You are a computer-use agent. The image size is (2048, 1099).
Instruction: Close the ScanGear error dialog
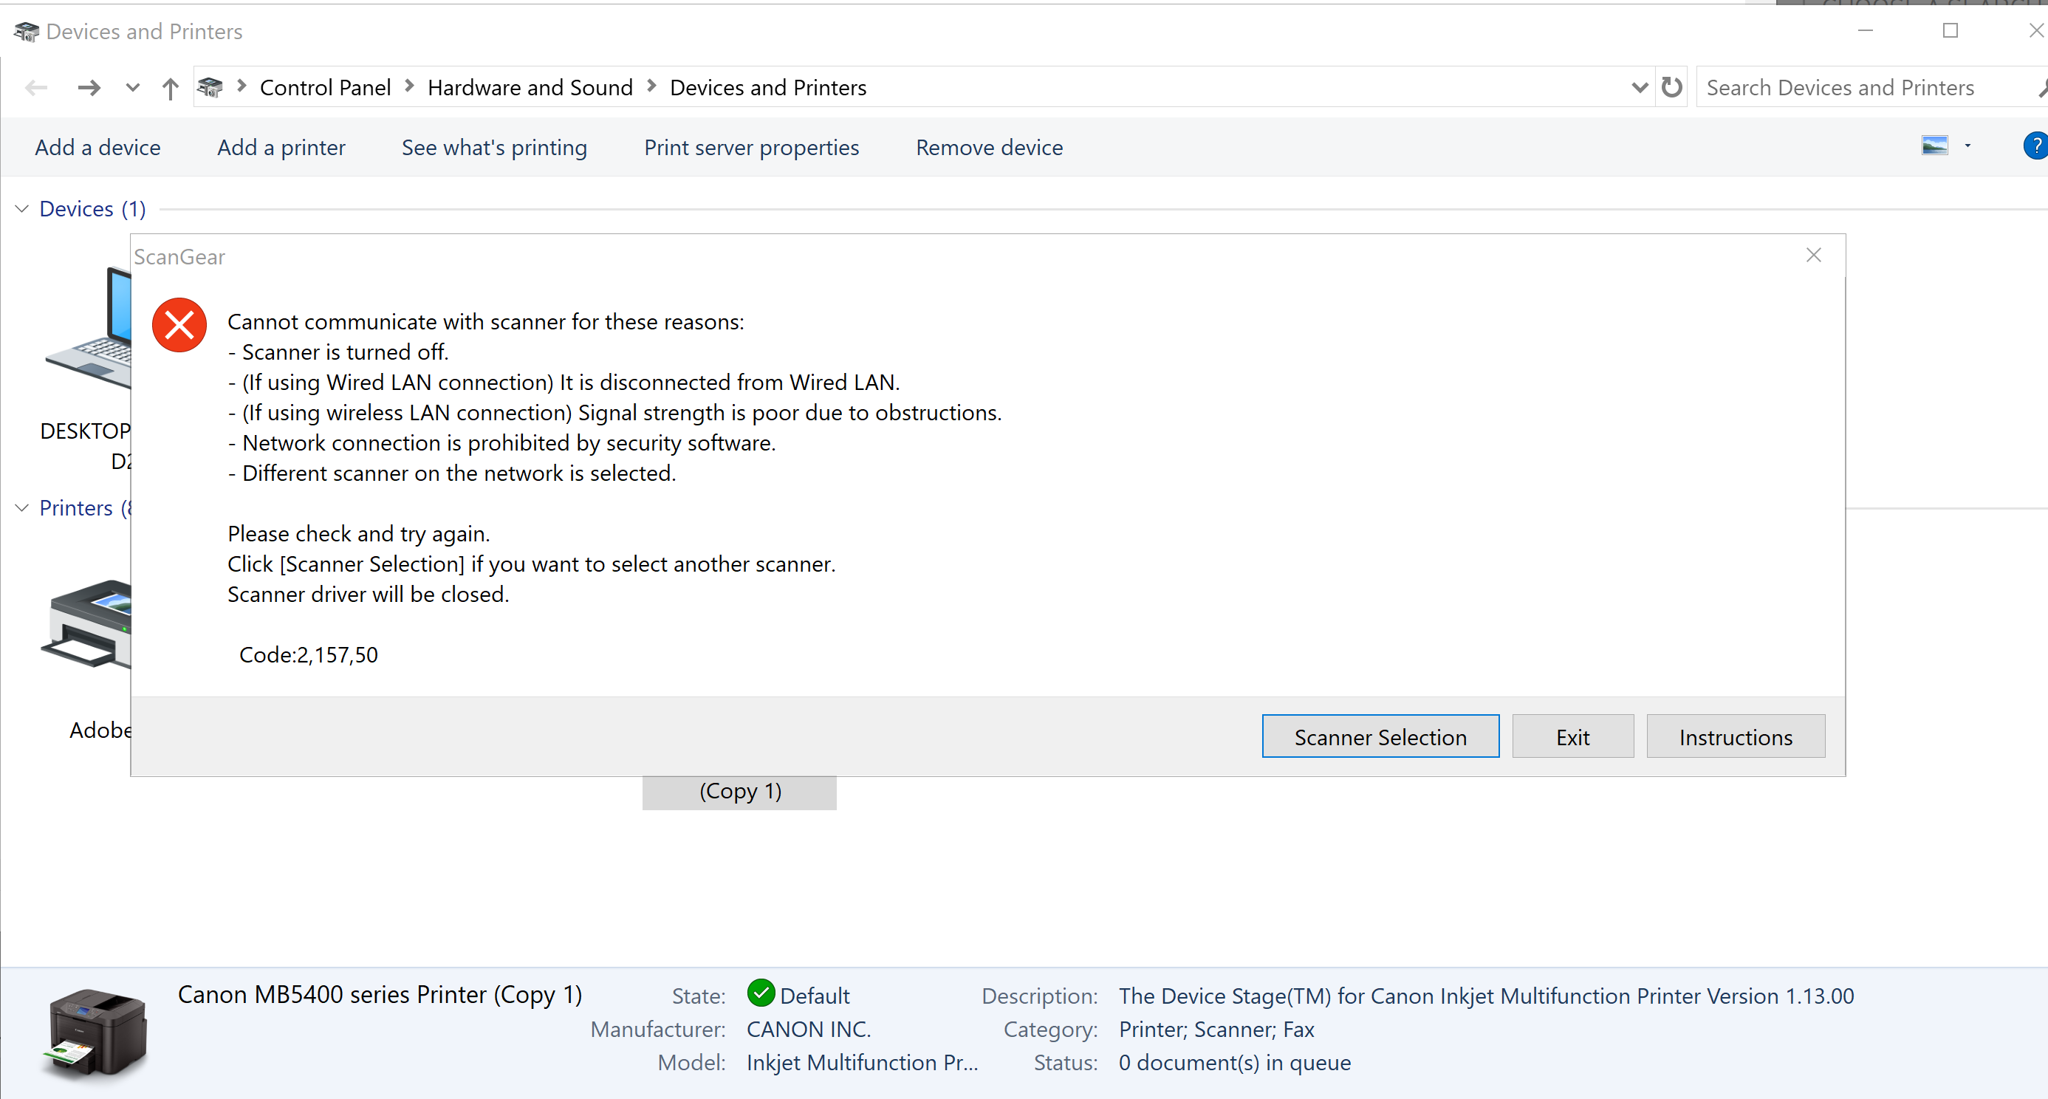(1815, 255)
